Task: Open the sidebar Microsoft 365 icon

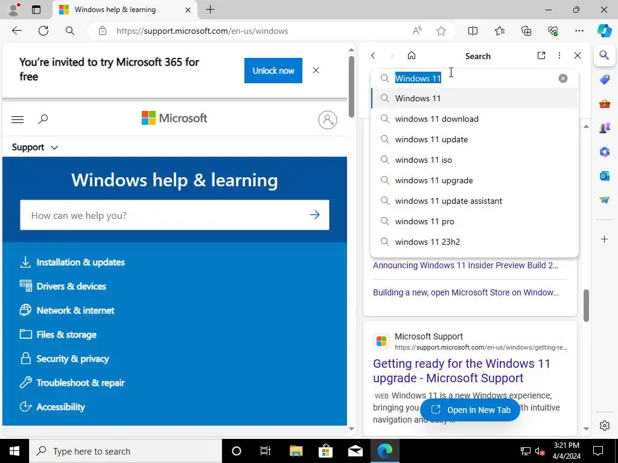Action: pos(604,151)
